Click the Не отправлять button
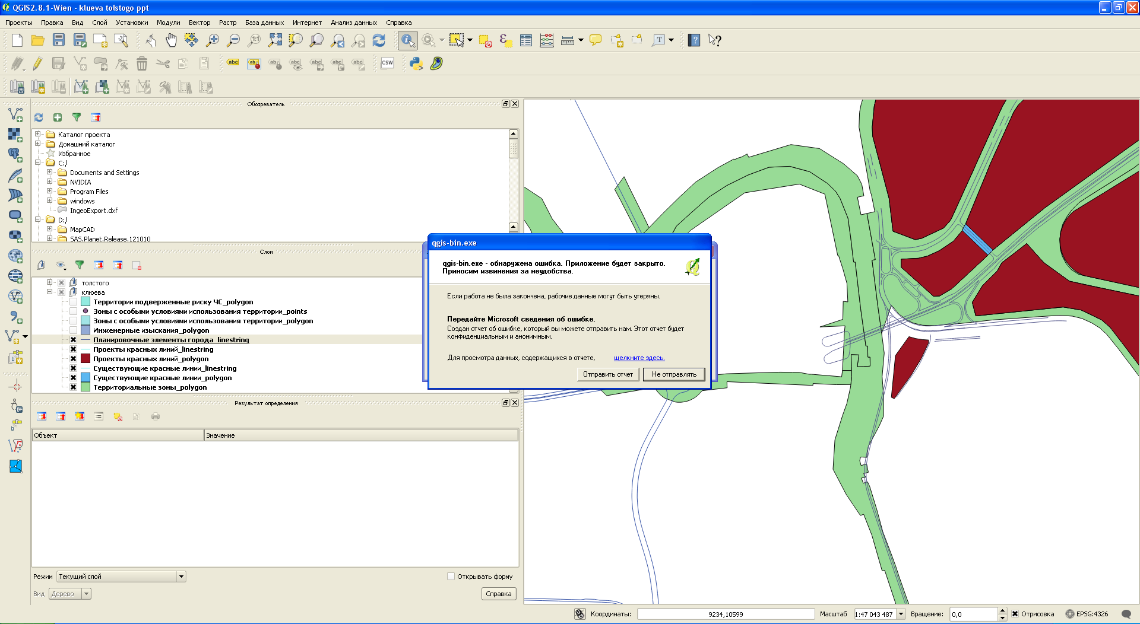Screen dimensions: 1140x624 pos(673,374)
